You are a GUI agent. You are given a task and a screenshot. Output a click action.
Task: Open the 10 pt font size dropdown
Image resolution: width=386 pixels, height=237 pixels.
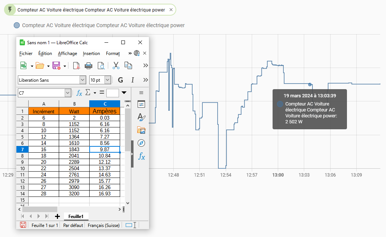coord(108,80)
